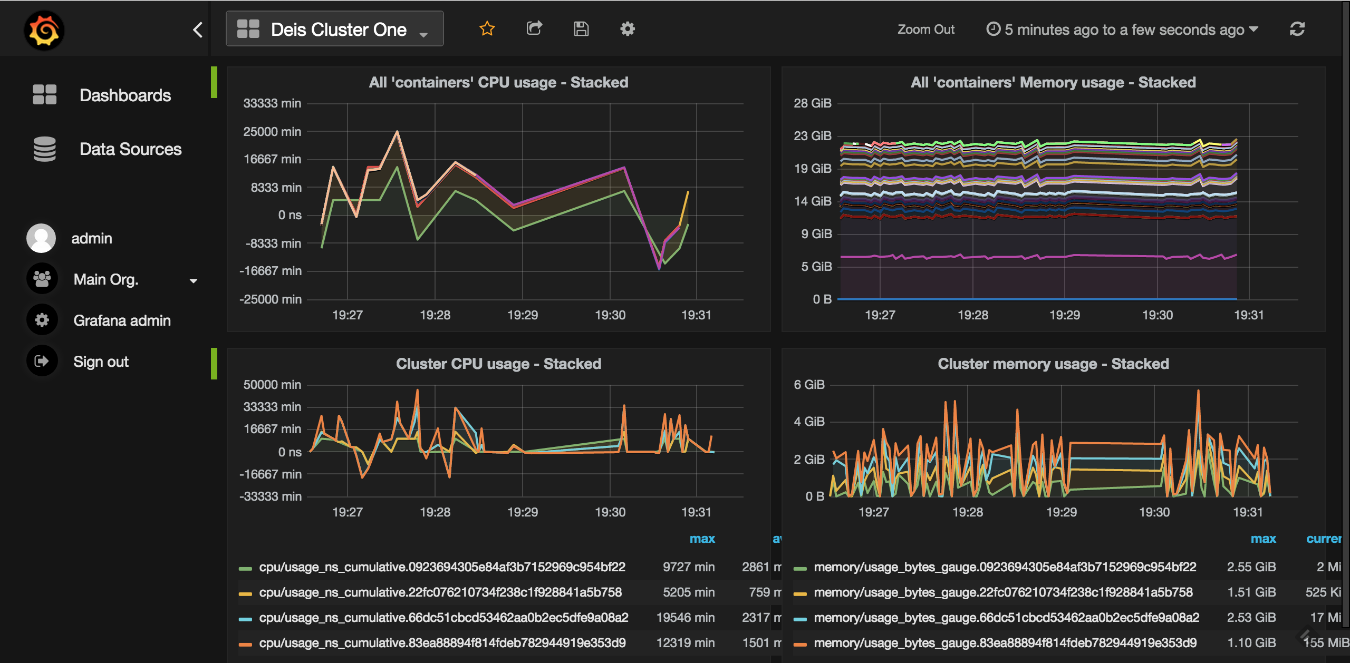Click the Zoom Out button

pyautogui.click(x=925, y=30)
